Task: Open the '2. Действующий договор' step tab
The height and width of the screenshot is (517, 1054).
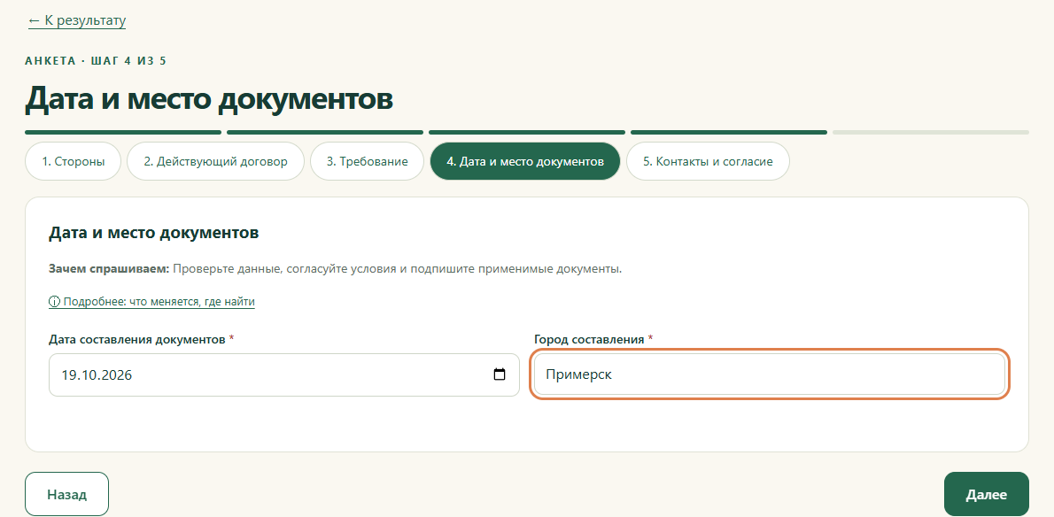Action: pyautogui.click(x=216, y=161)
